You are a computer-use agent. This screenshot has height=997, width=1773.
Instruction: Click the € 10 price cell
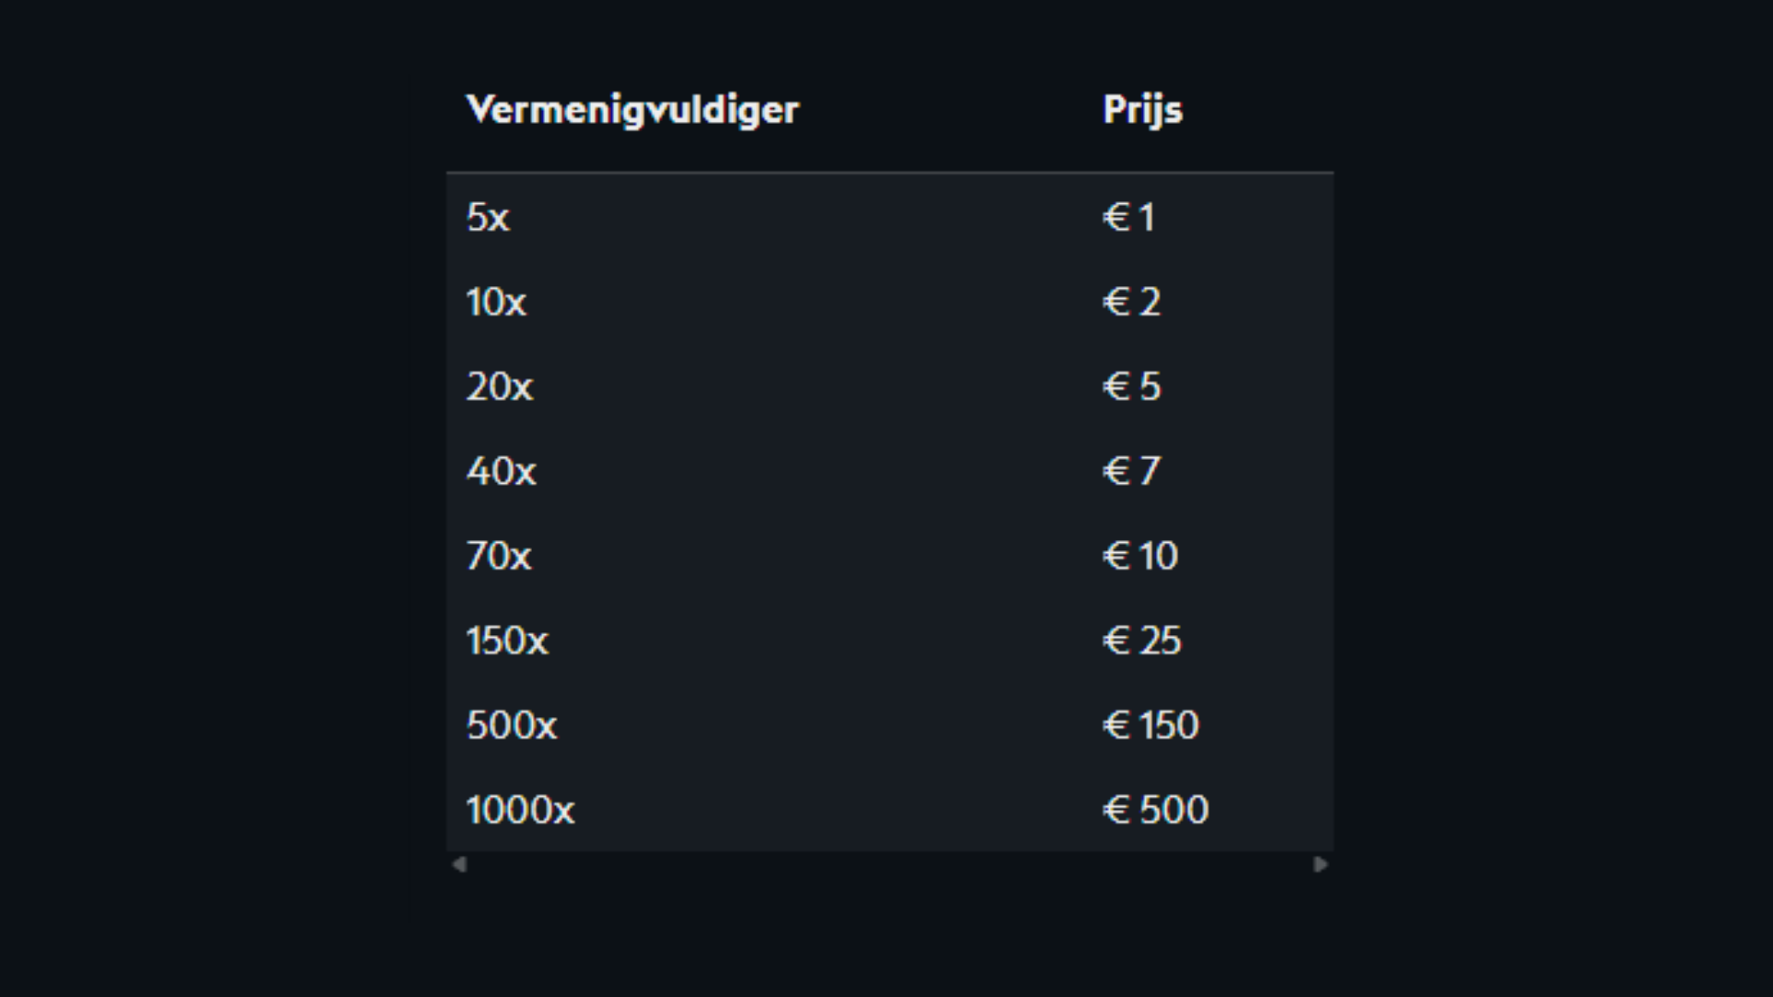1140,556
